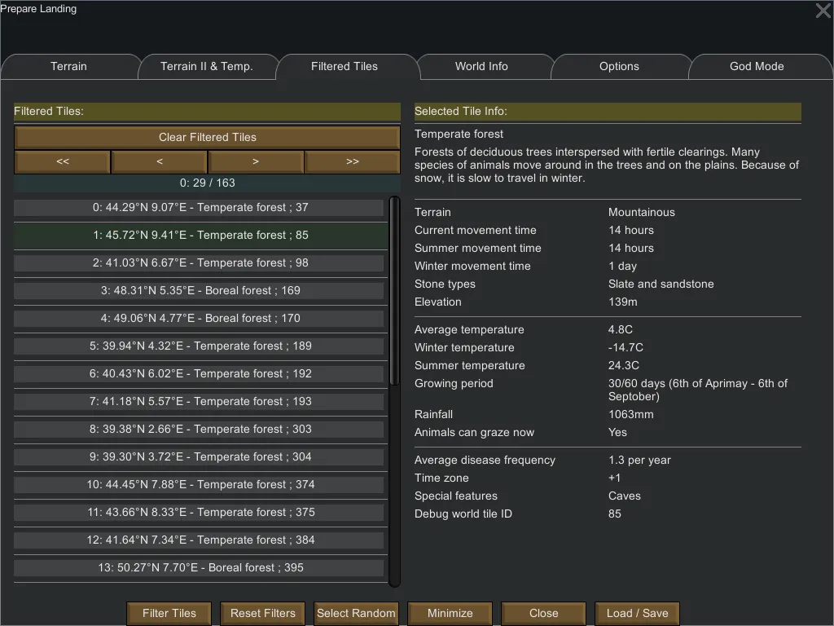Select the Options tab
The height and width of the screenshot is (626, 834).
pos(619,67)
